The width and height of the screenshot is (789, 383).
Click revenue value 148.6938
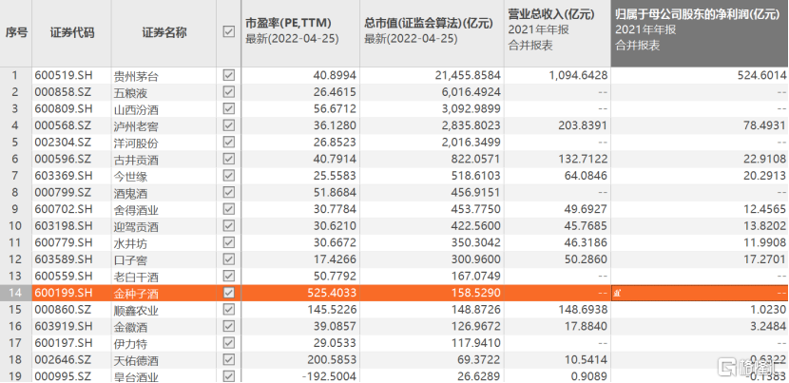pyautogui.click(x=582, y=309)
